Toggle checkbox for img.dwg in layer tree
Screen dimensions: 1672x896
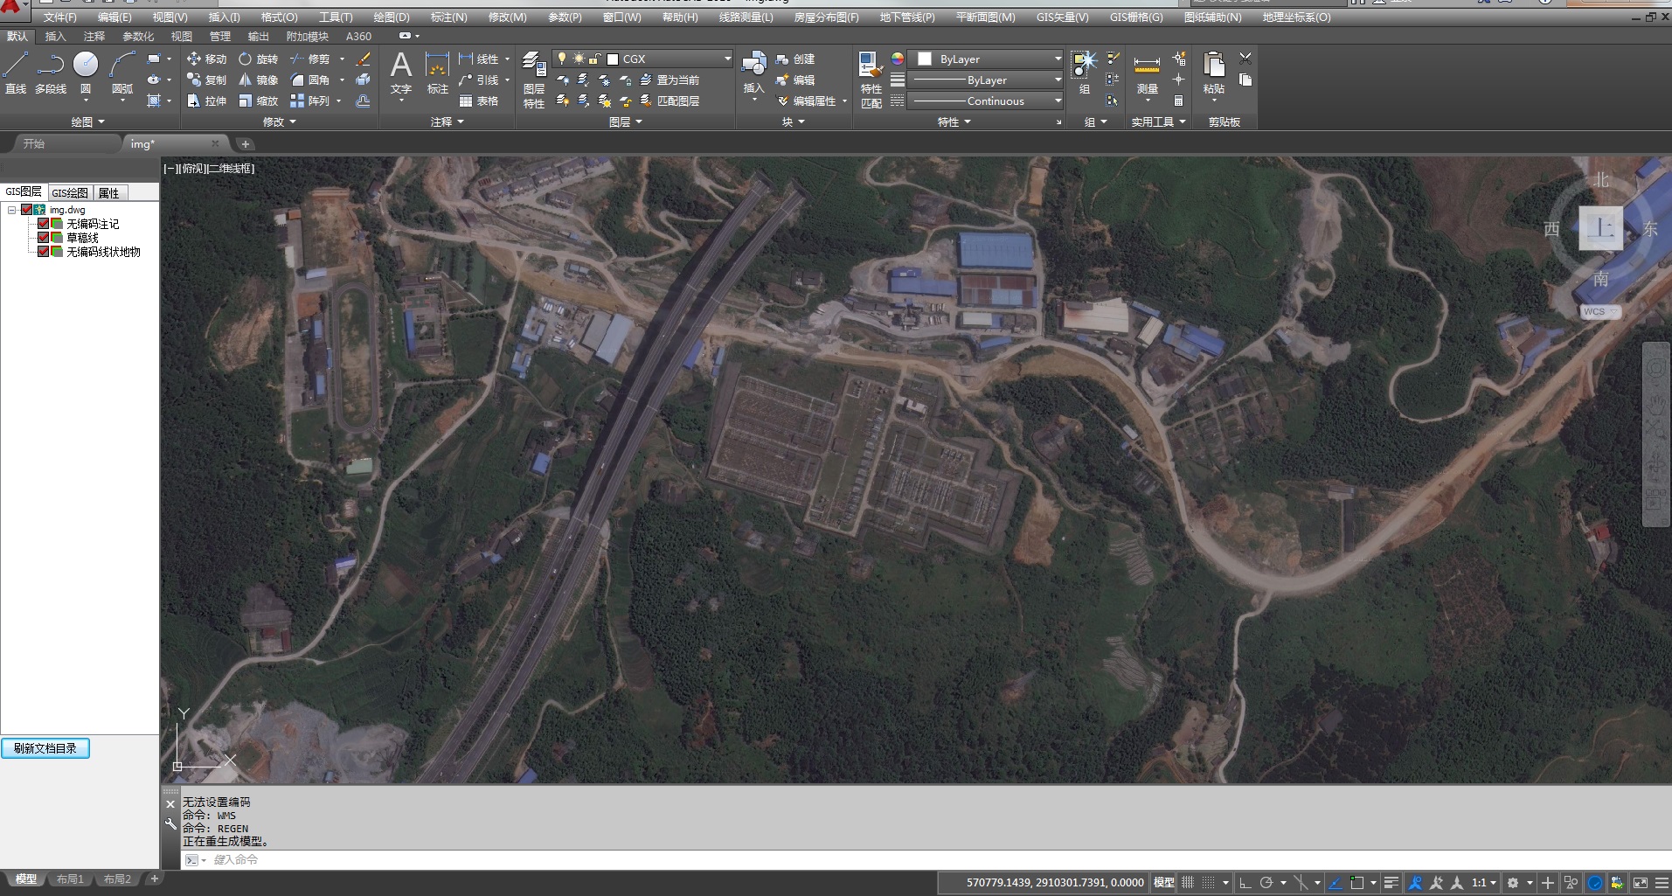coord(26,210)
